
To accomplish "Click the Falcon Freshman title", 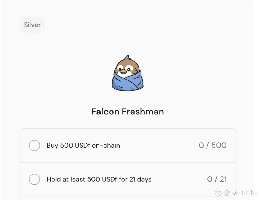I will tap(128, 112).
